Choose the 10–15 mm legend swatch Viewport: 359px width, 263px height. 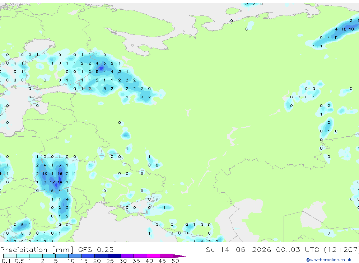(x=75, y=256)
